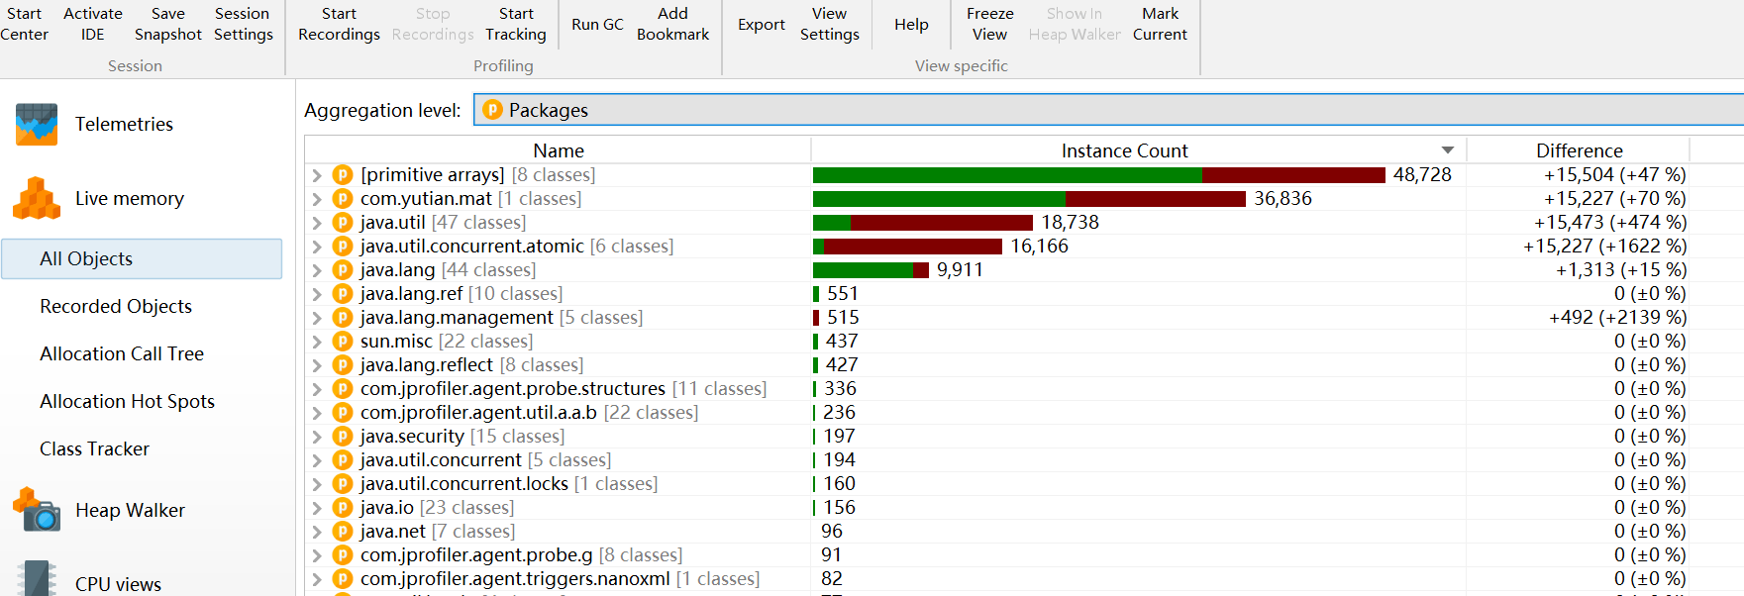Select the Live memory cubes icon
Viewport: 1744px width, 596px height.
[37, 199]
